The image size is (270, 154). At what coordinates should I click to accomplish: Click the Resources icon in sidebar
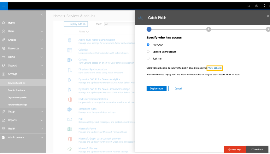[3, 48]
